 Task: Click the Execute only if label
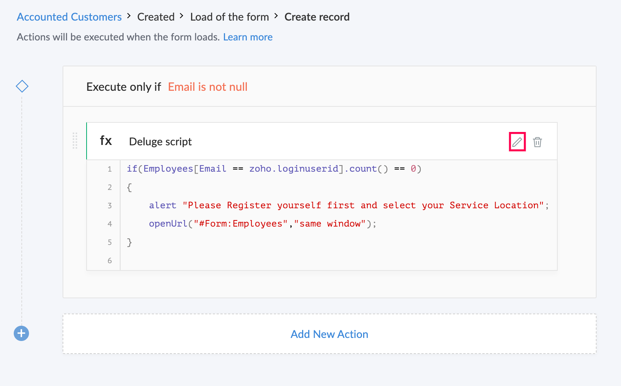[124, 87]
